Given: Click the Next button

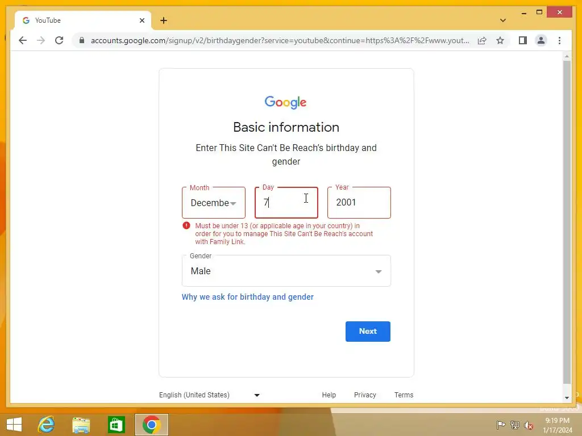Looking at the screenshot, I should (368, 332).
